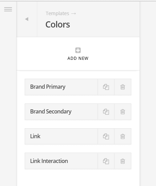Open the Link color template
156x186 pixels.
(x=61, y=136)
